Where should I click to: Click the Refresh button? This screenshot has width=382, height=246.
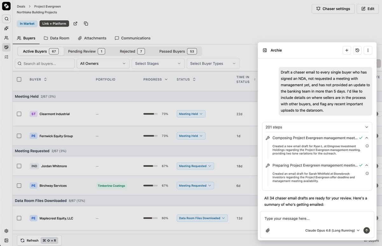29,241
